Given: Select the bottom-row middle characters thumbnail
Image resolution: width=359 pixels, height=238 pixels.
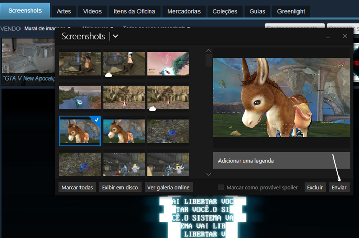Looking at the screenshot, I should [x=124, y=165].
